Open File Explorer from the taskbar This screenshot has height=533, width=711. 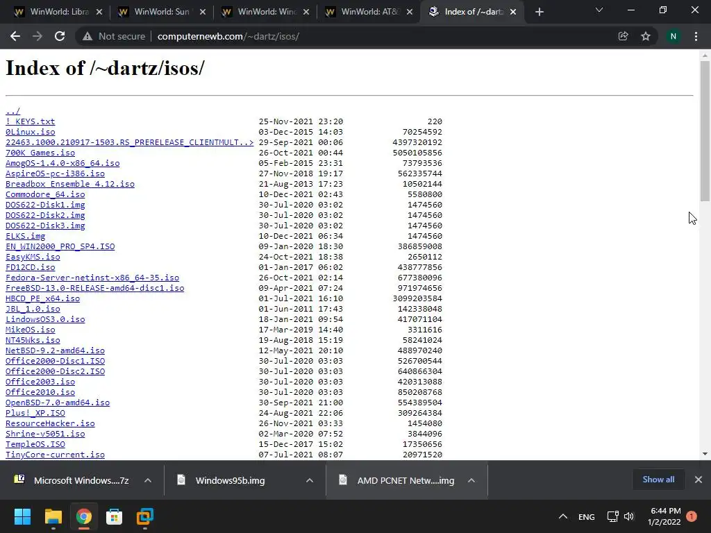point(53,516)
